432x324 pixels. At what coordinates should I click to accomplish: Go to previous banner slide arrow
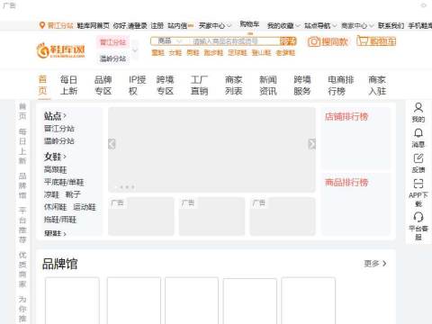(112, 144)
